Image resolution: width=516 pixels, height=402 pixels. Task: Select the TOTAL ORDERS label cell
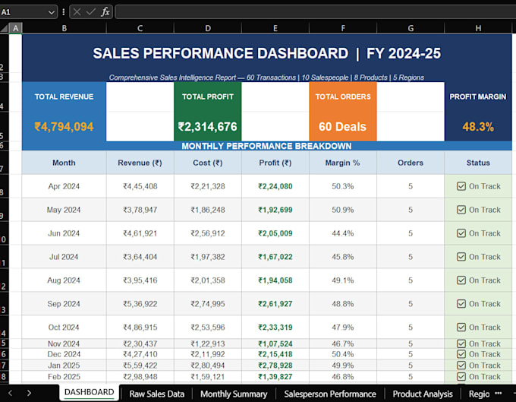click(343, 97)
